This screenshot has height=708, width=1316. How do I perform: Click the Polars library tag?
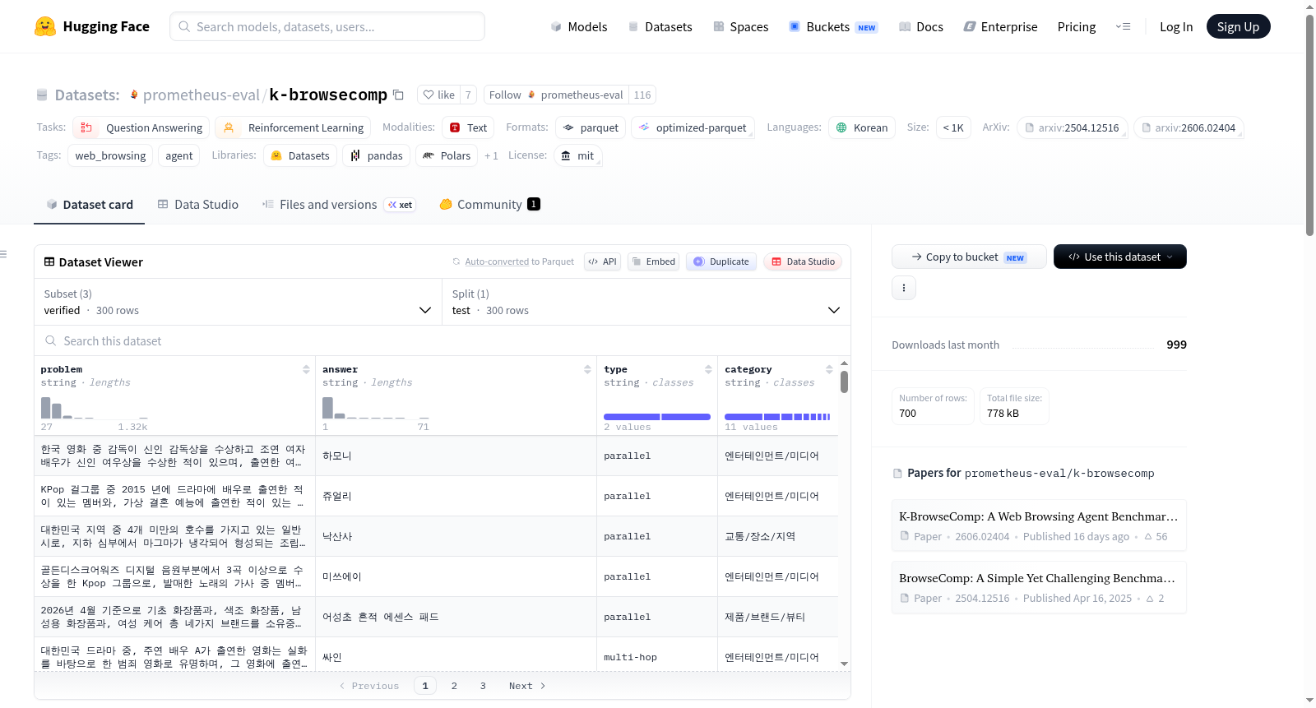click(x=447, y=155)
